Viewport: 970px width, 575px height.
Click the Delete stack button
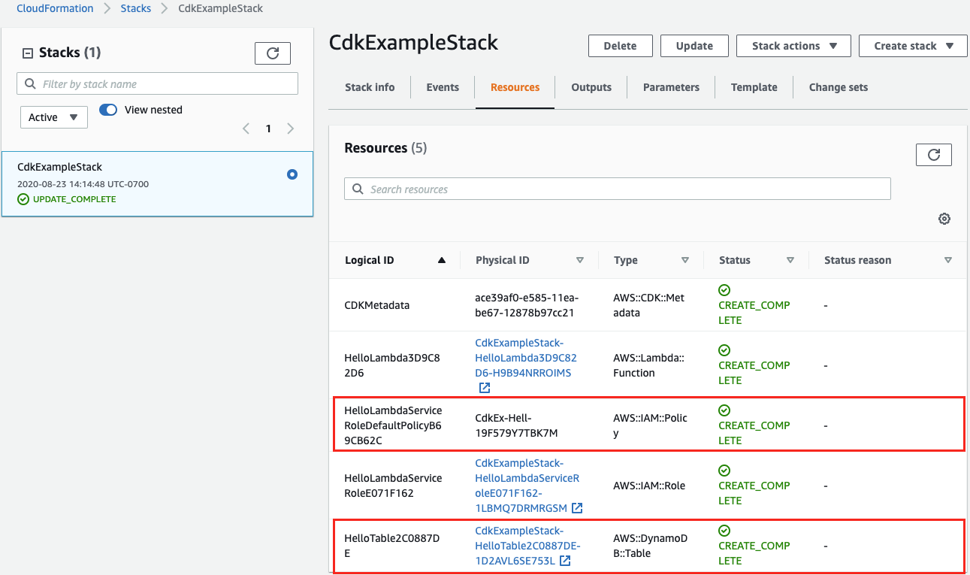tap(620, 46)
